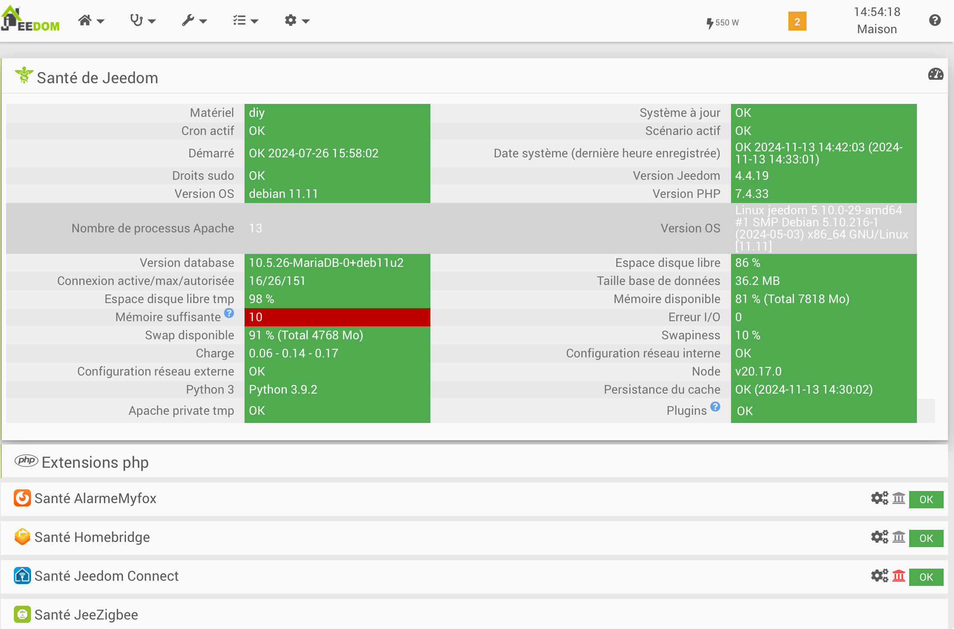The width and height of the screenshot is (954, 629).
Task: Open the checklist plugins menu
Action: click(x=245, y=20)
